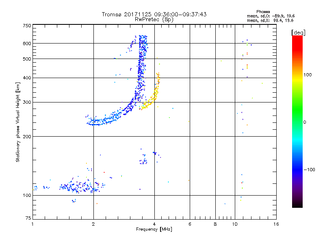
Task: Click the 'Frequency [MHz]' axis label
Action: [154, 229]
